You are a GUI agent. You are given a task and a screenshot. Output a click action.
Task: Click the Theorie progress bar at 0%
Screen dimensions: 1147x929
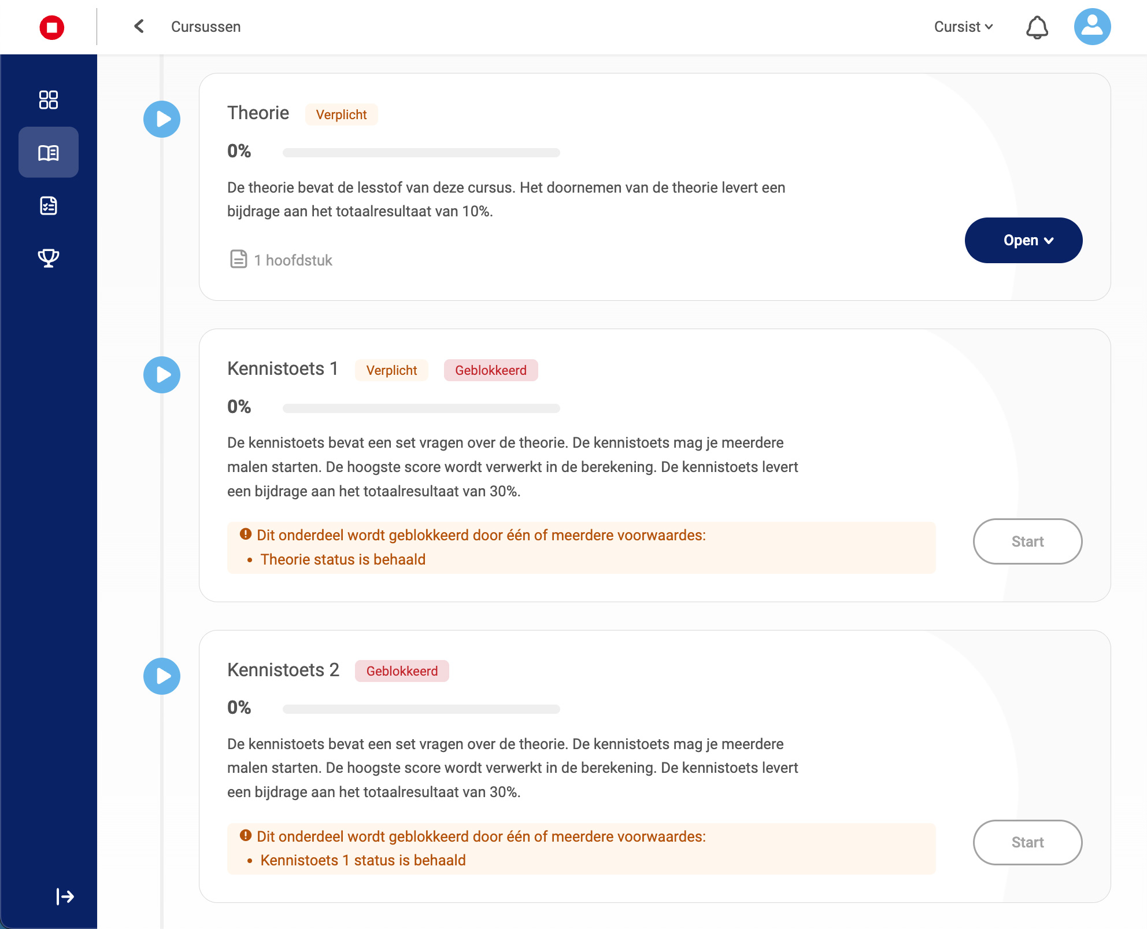point(421,153)
